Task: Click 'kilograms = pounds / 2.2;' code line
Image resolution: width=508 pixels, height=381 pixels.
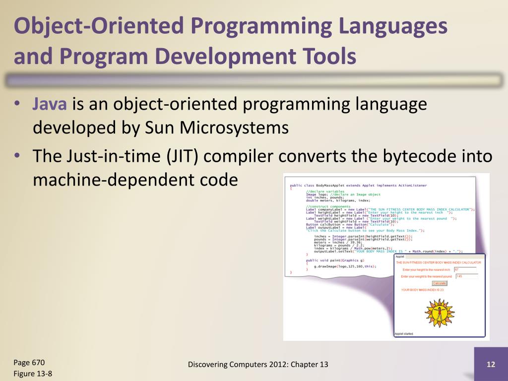Action: point(339,245)
